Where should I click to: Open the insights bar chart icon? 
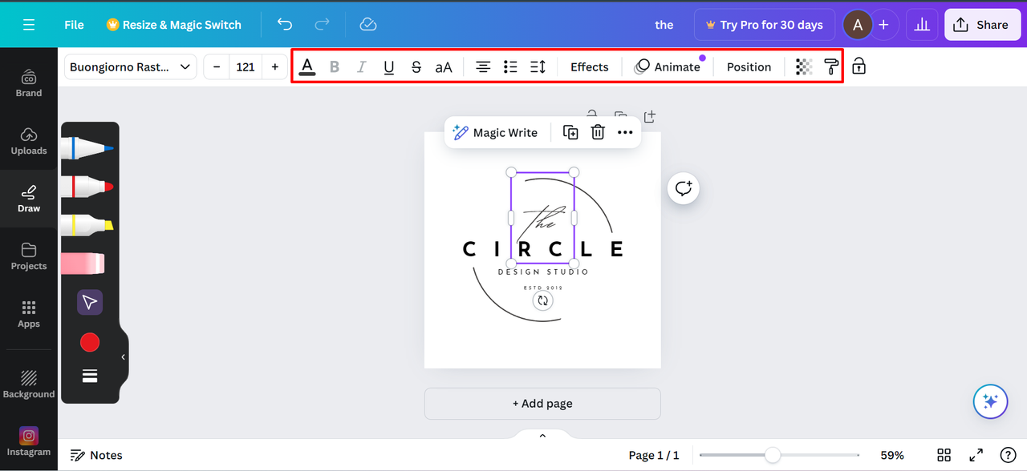pyautogui.click(x=922, y=25)
